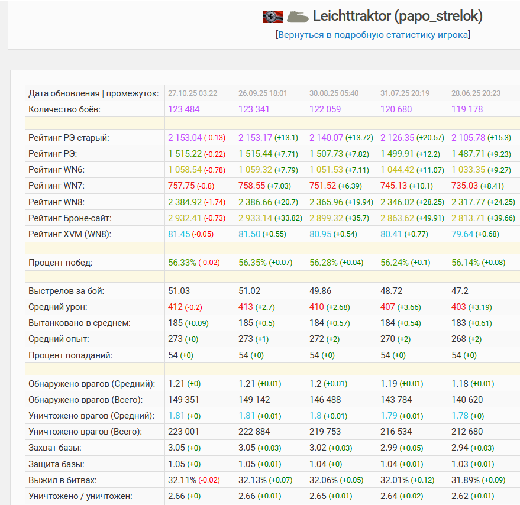Click the battle count value 123 484
Viewport: 520px width, 505px height.
click(x=184, y=109)
